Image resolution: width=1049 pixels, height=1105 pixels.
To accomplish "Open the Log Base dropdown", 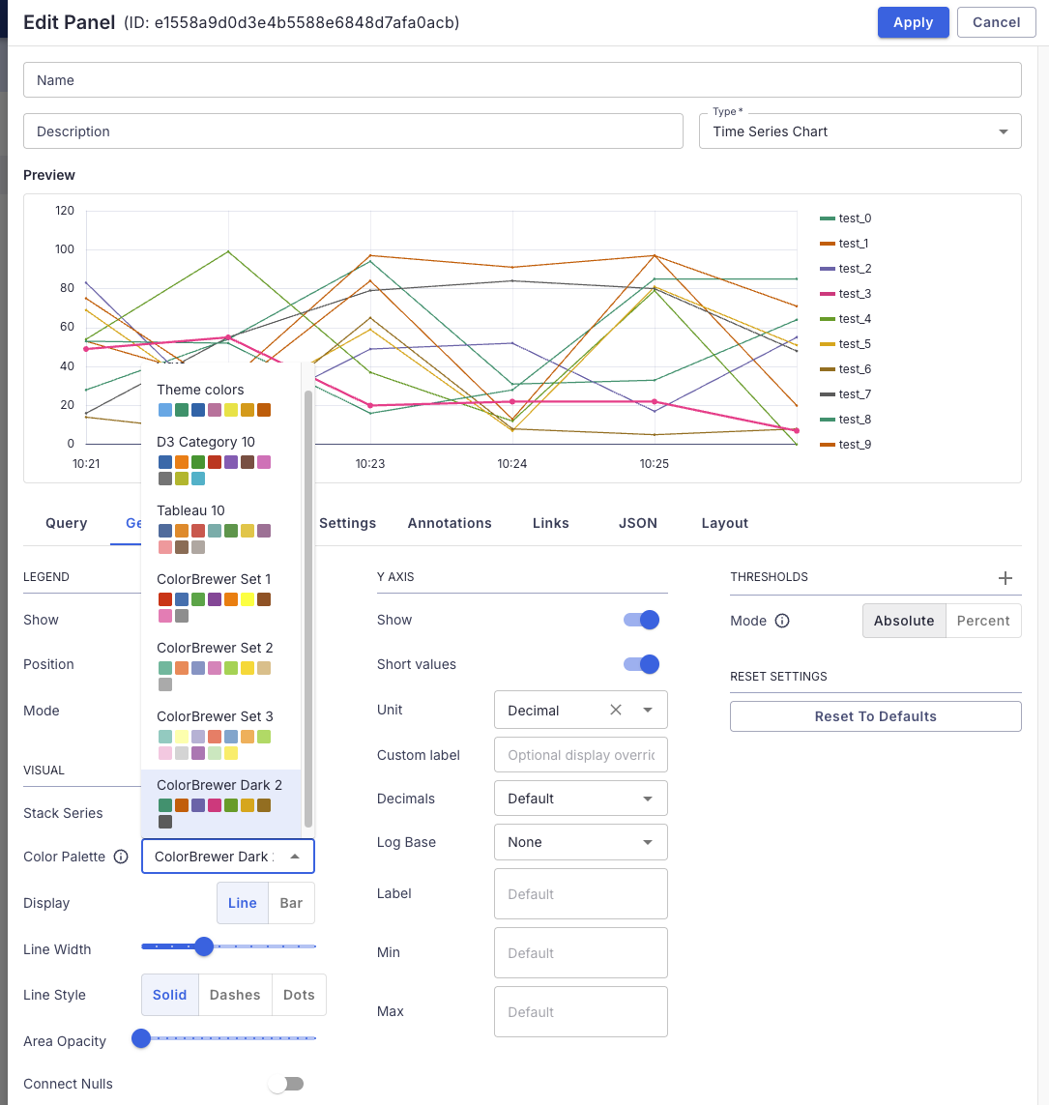I will click(581, 842).
